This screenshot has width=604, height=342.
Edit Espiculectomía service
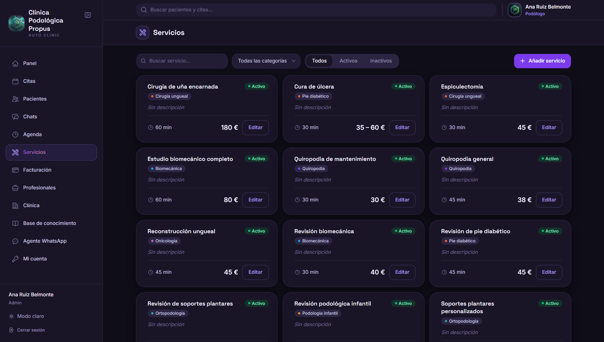(549, 128)
